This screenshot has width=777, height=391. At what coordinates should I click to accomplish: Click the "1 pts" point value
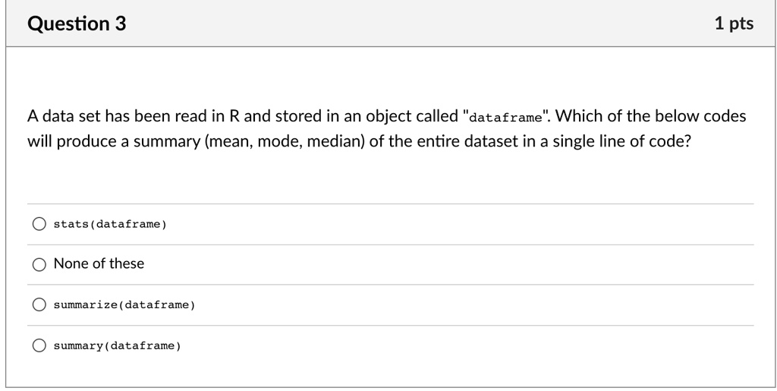(734, 24)
